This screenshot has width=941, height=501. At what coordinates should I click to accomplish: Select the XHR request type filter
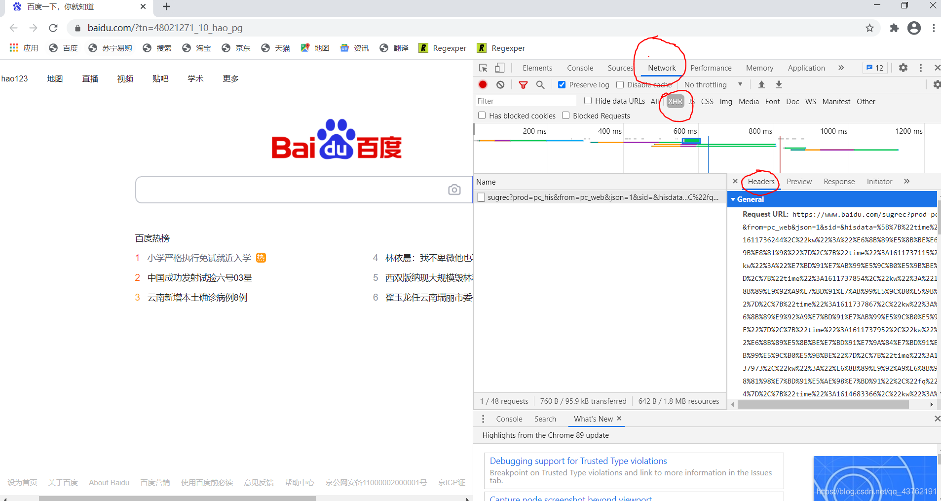click(x=675, y=101)
